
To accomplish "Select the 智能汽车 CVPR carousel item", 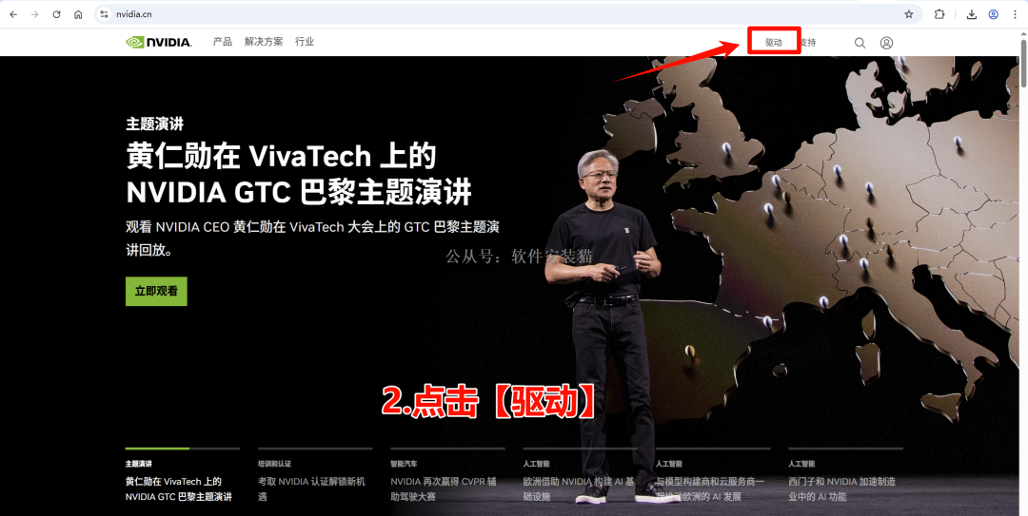I will click(447, 476).
